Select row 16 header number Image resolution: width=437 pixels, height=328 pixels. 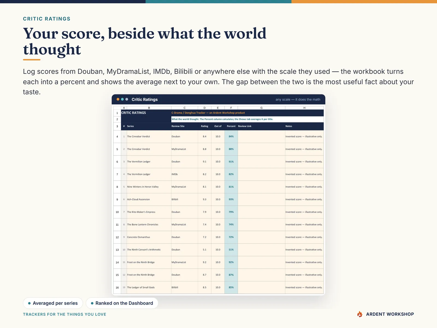tap(117, 288)
